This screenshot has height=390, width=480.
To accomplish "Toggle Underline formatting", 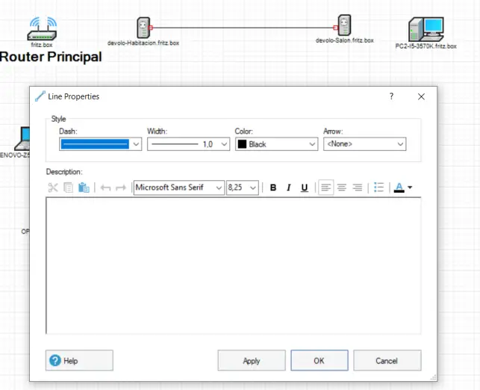I will point(305,188).
